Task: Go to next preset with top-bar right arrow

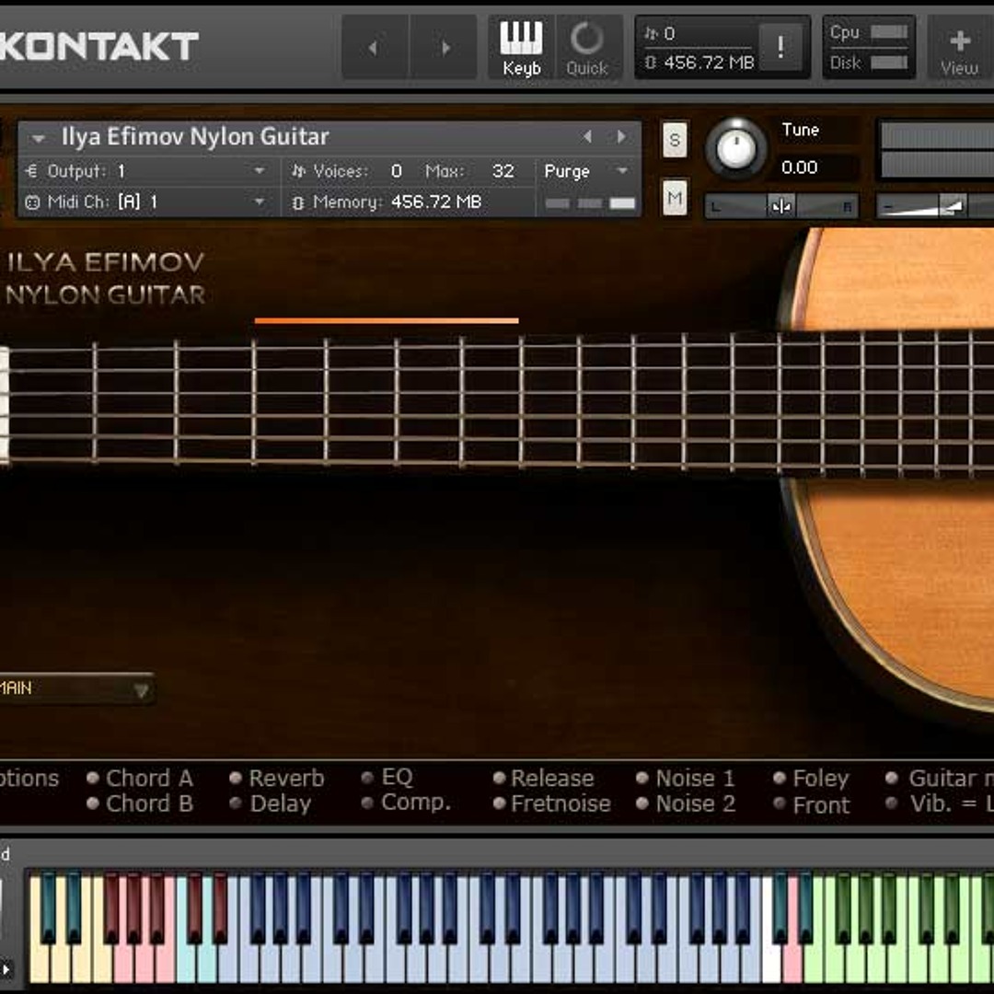Action: pyautogui.click(x=445, y=48)
